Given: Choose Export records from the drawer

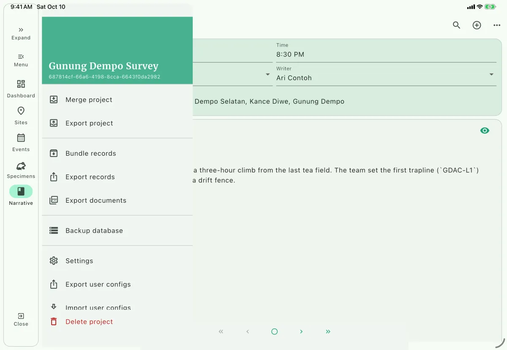Looking at the screenshot, I should click(x=117, y=177).
